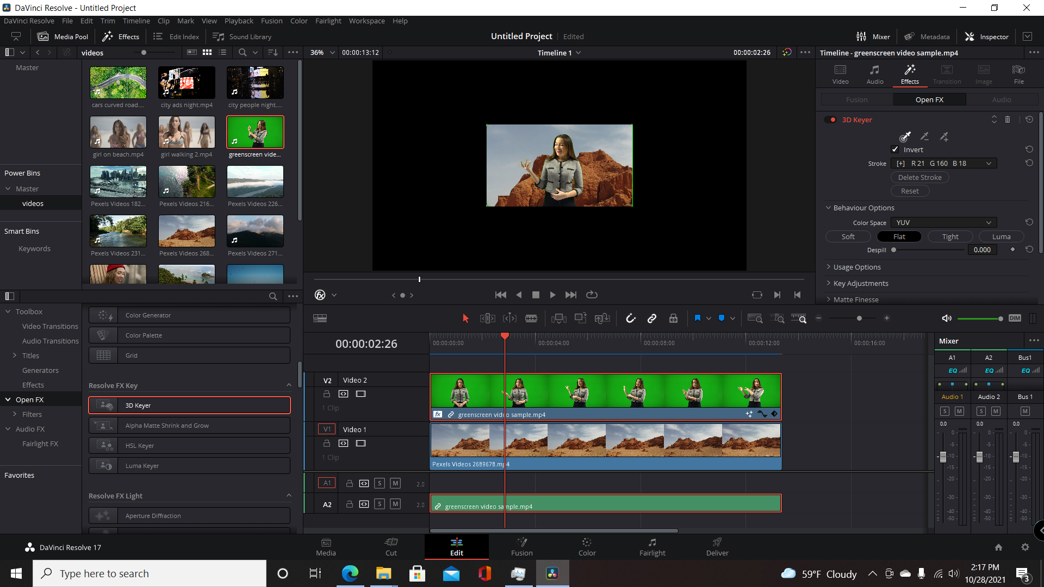Toggle the Linked Selection chain icon

(651, 319)
